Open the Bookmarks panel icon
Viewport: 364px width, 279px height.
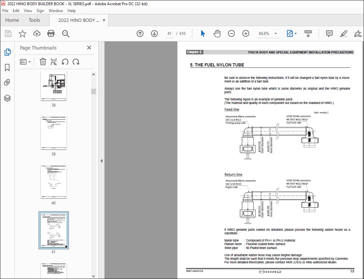click(x=8, y=67)
